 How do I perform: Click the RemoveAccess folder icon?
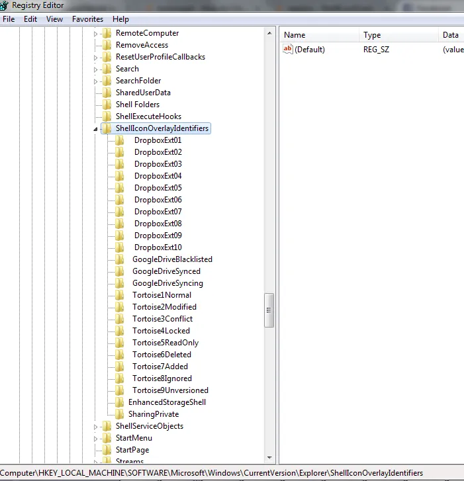pos(107,45)
